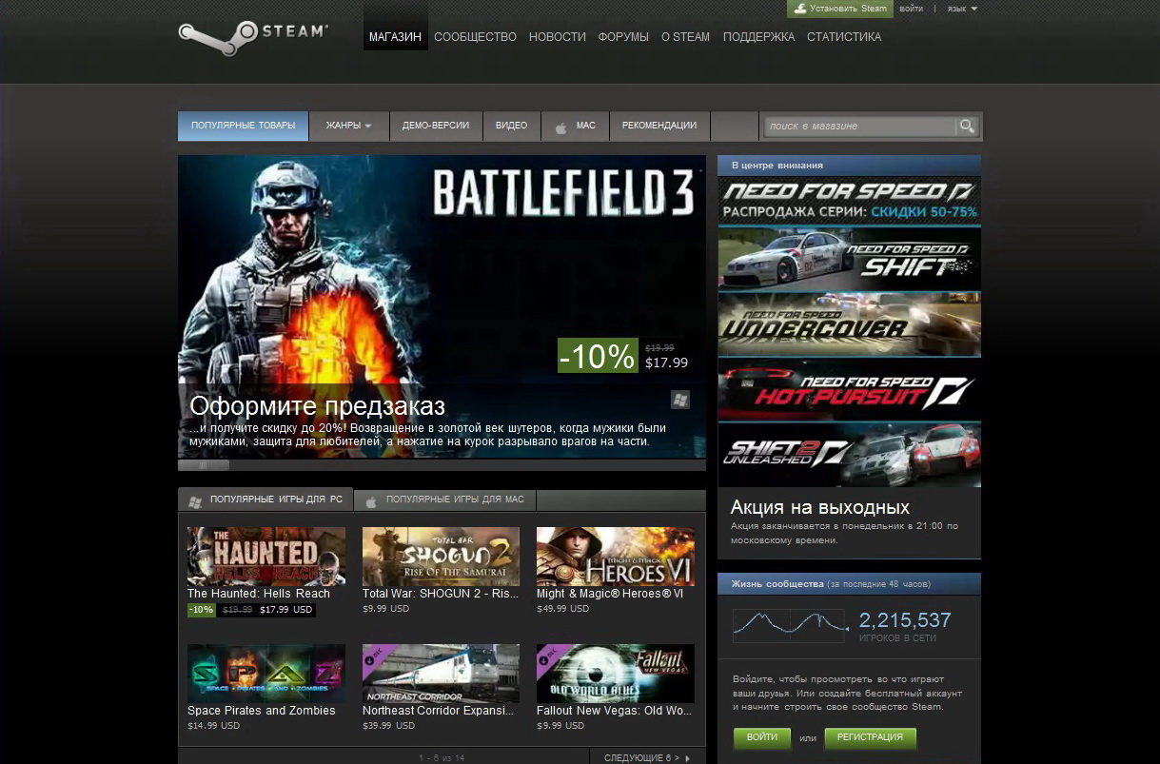Click 'Space Pirates and Zombies' title text
The image size is (1160, 764).
click(262, 711)
